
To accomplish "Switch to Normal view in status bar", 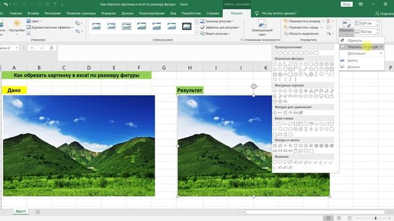I will coord(328,219).
